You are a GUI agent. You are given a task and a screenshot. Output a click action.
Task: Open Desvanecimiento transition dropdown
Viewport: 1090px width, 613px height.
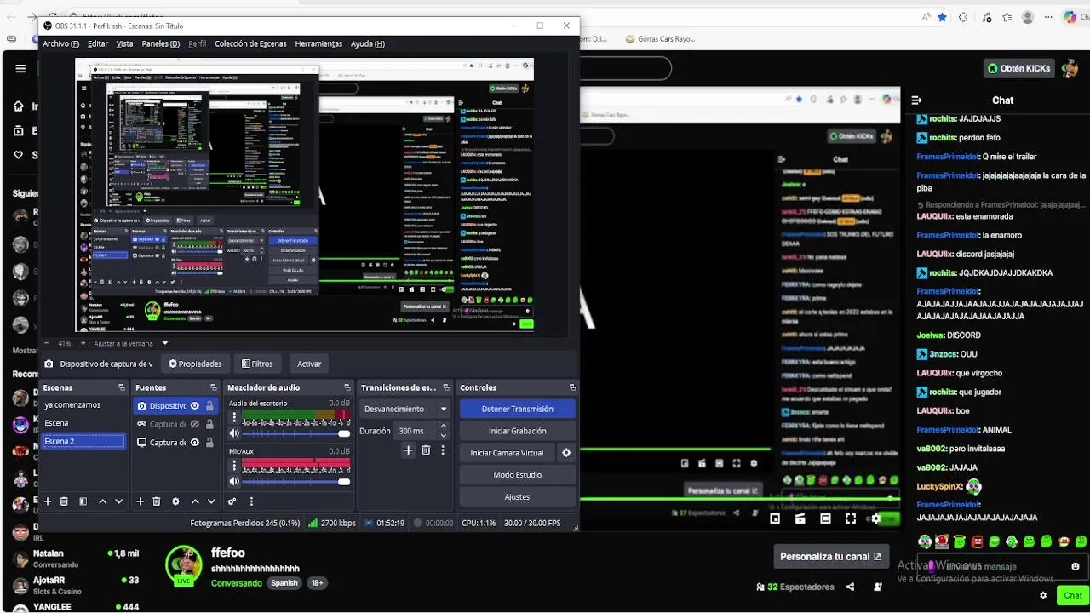405,409
